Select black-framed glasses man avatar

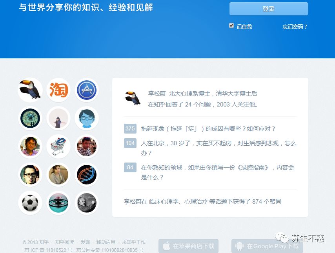click(30, 175)
